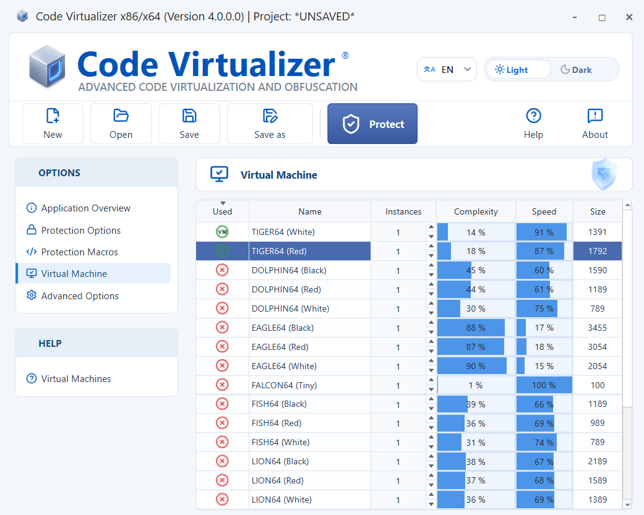Enable the EAGLE64 (Red) virtual machine
This screenshot has height=515, width=644.
point(222,347)
